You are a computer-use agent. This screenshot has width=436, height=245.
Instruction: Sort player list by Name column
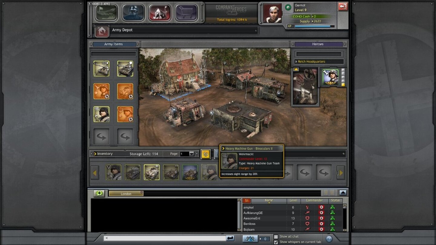(269, 201)
